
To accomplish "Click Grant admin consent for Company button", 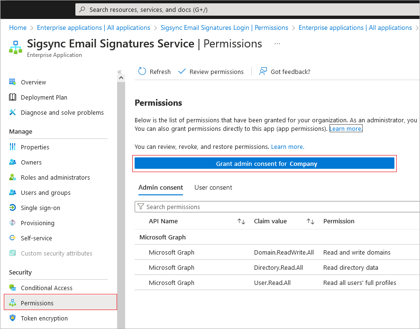I will [x=265, y=164].
